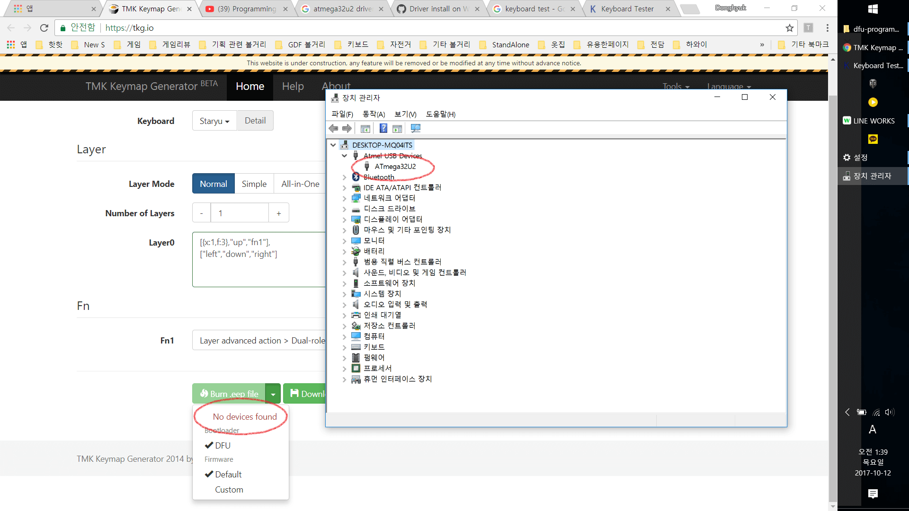Click the Burn .eep file button
The height and width of the screenshot is (511, 909).
click(229, 394)
